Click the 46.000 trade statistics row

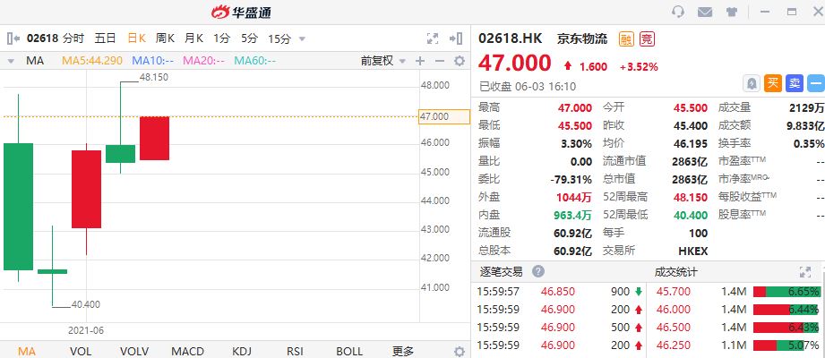click(735, 310)
